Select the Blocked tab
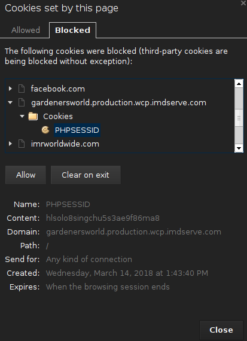 [x=72, y=30]
